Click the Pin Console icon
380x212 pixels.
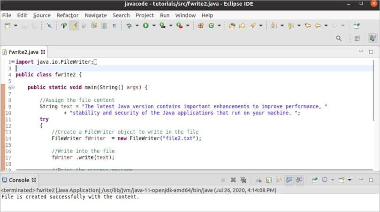(315, 180)
